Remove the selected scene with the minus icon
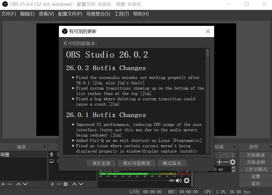The width and height of the screenshot is (272, 195). (x=10, y=184)
